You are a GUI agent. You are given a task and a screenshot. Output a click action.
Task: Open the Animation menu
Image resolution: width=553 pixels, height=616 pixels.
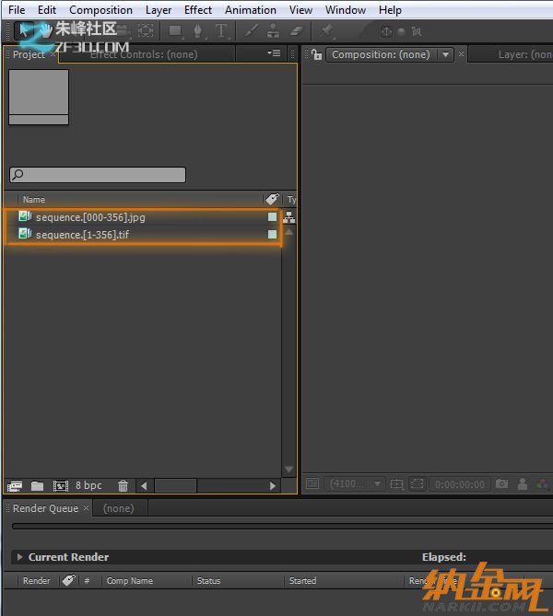click(250, 10)
